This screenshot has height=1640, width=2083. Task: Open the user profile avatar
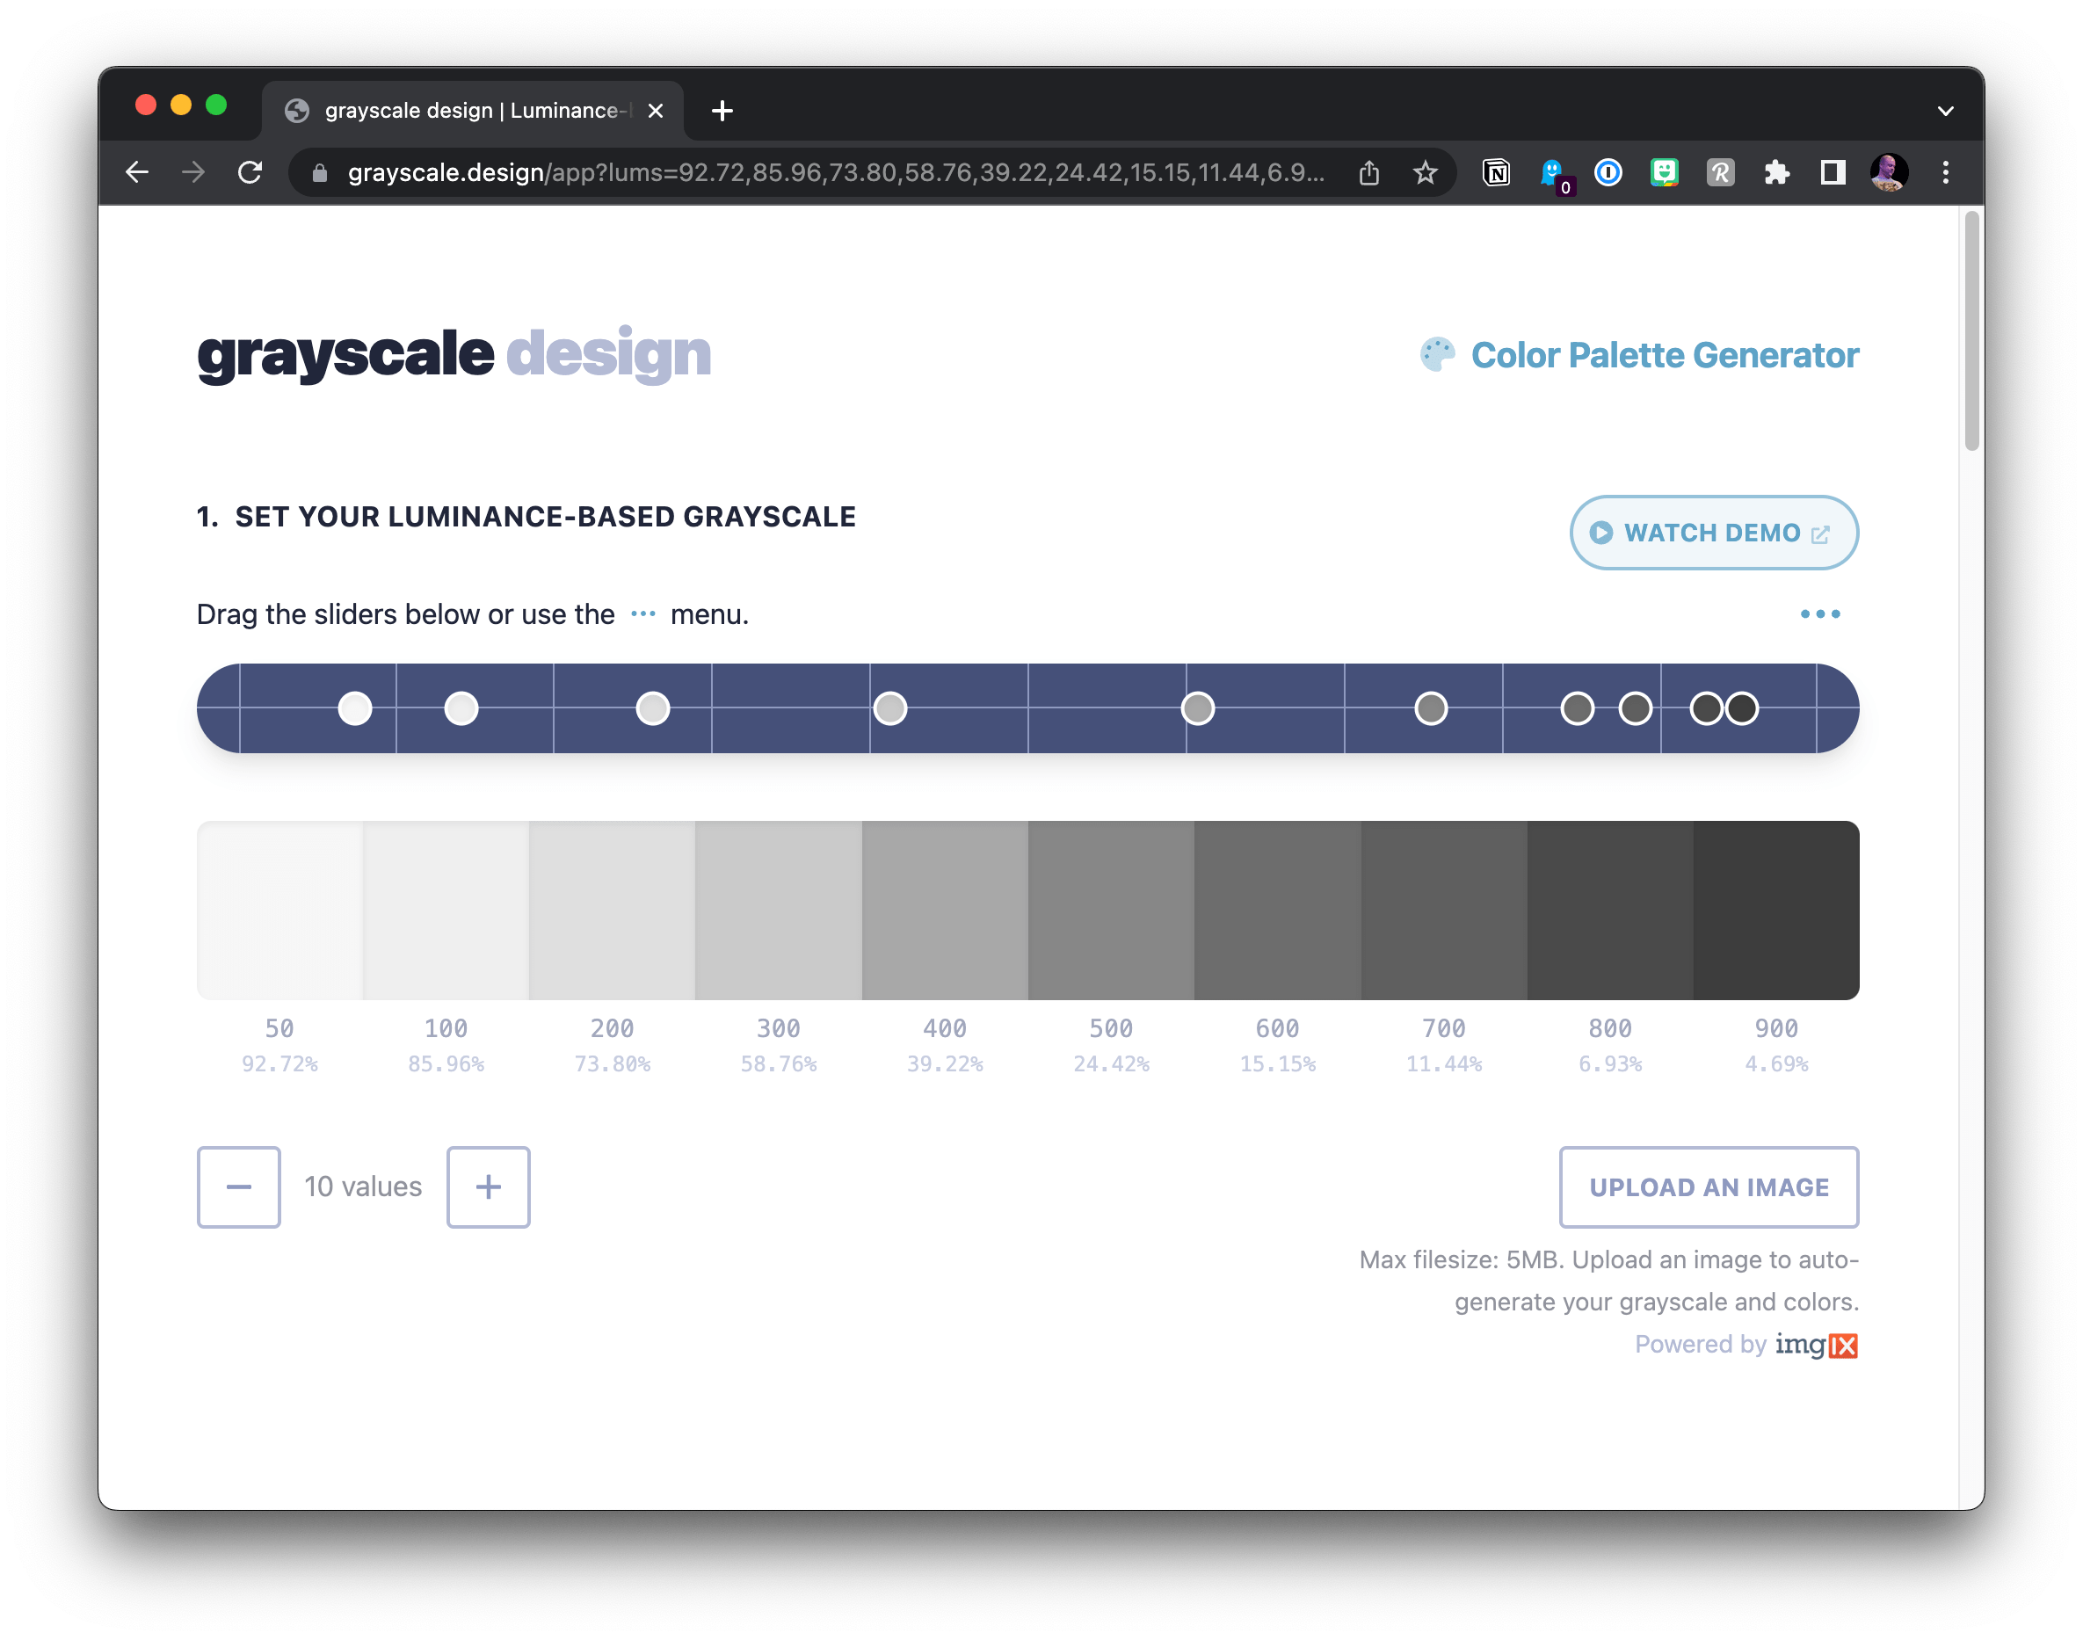coord(1888,173)
